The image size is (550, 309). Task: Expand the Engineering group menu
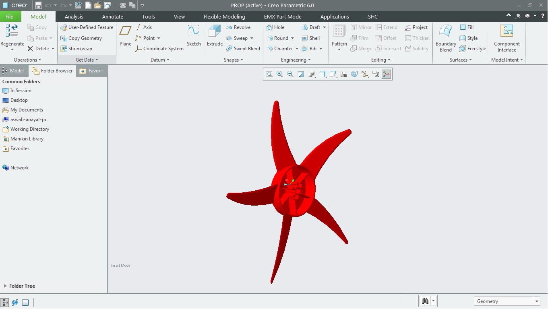(296, 60)
